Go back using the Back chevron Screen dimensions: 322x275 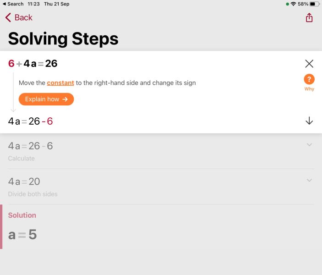(x=8, y=17)
